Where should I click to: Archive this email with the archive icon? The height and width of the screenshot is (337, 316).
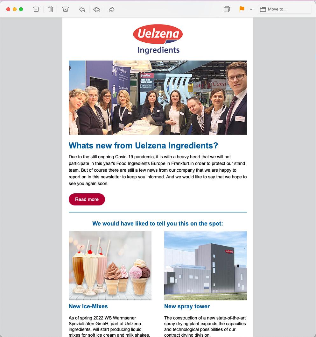[36, 9]
